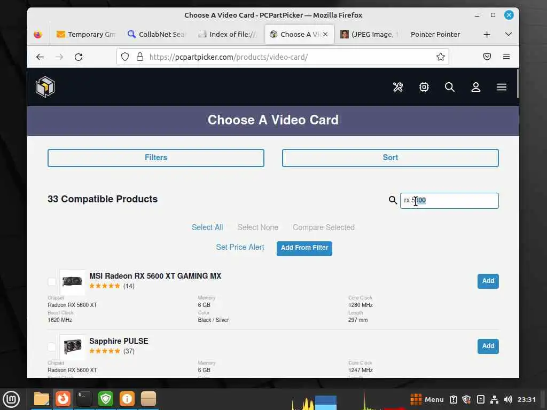Click the MSI card (14) ratings count
The image size is (547, 410).
[129, 286]
